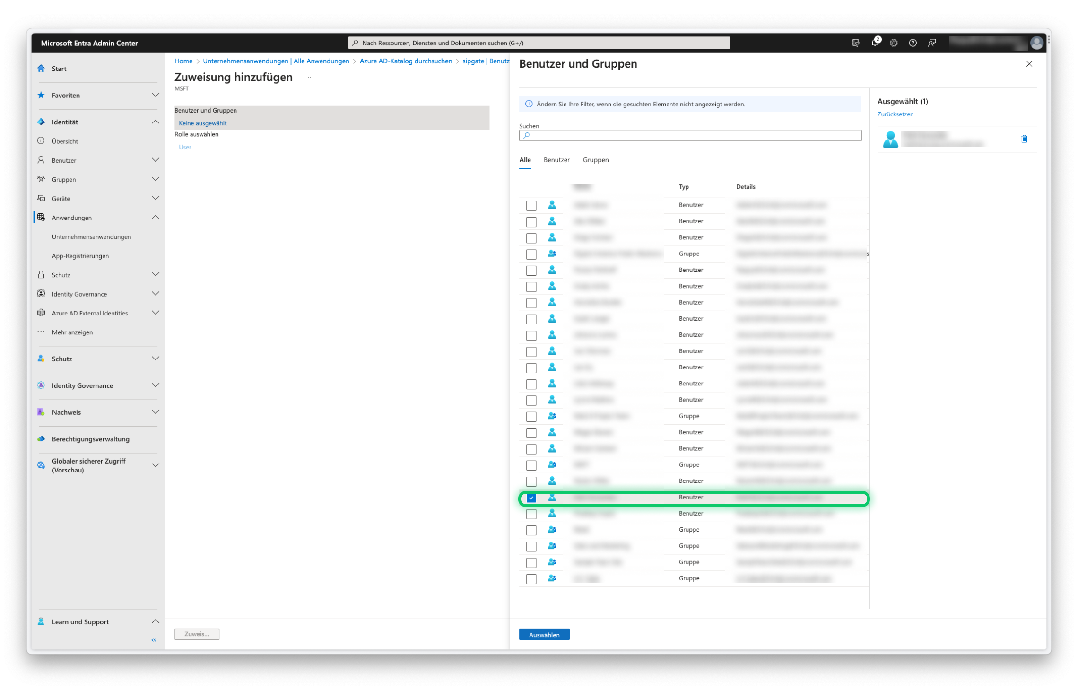Uncheck the highlighted selected user row

[531, 498]
